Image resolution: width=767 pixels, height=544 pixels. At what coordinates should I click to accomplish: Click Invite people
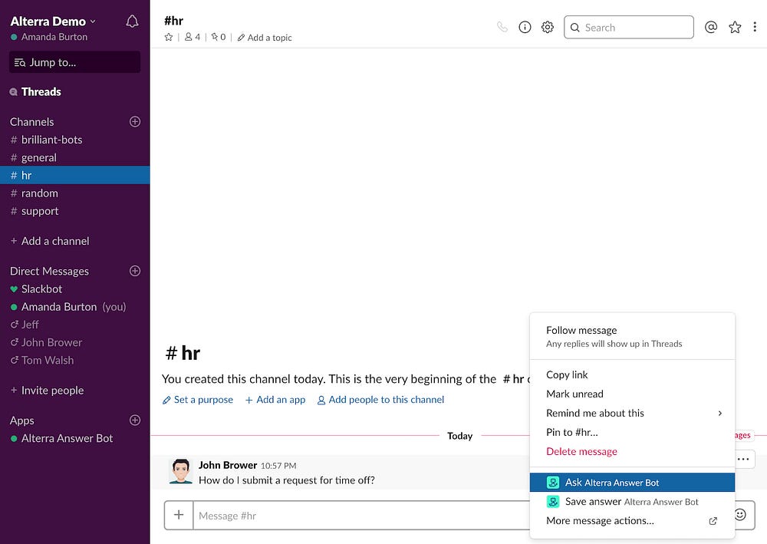47,390
